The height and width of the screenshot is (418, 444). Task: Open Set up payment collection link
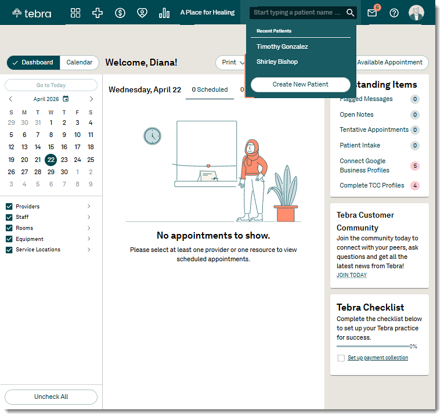[378, 358]
